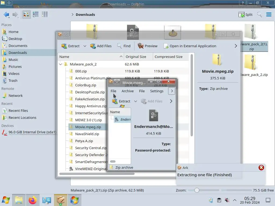The width and height of the screenshot is (275, 206).
Task: Open Pictures in Places panel
Action: click(15, 67)
